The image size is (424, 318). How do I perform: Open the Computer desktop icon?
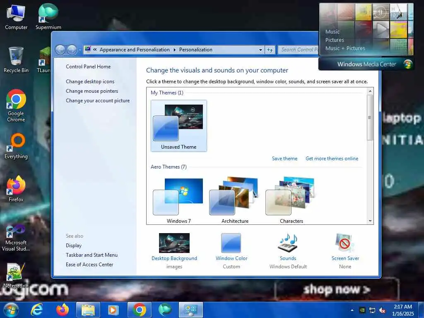point(16,17)
